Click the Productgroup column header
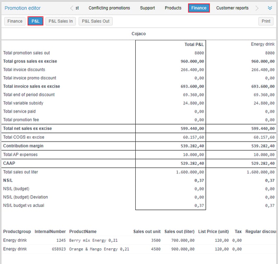This screenshot has width=278, height=264. (17, 231)
